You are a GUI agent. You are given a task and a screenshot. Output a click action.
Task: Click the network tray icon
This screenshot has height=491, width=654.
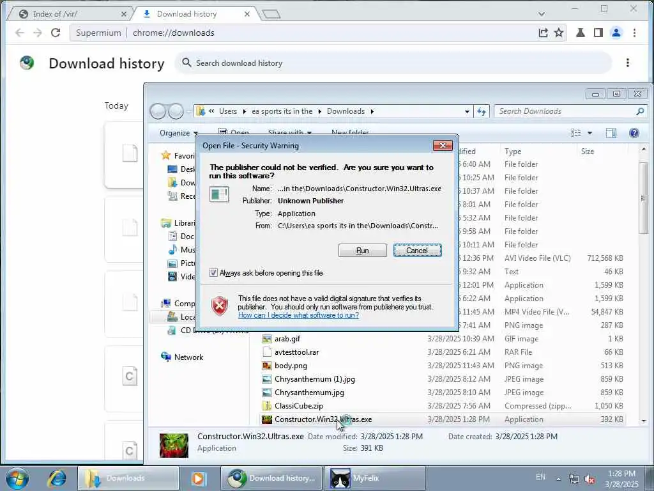click(x=574, y=479)
